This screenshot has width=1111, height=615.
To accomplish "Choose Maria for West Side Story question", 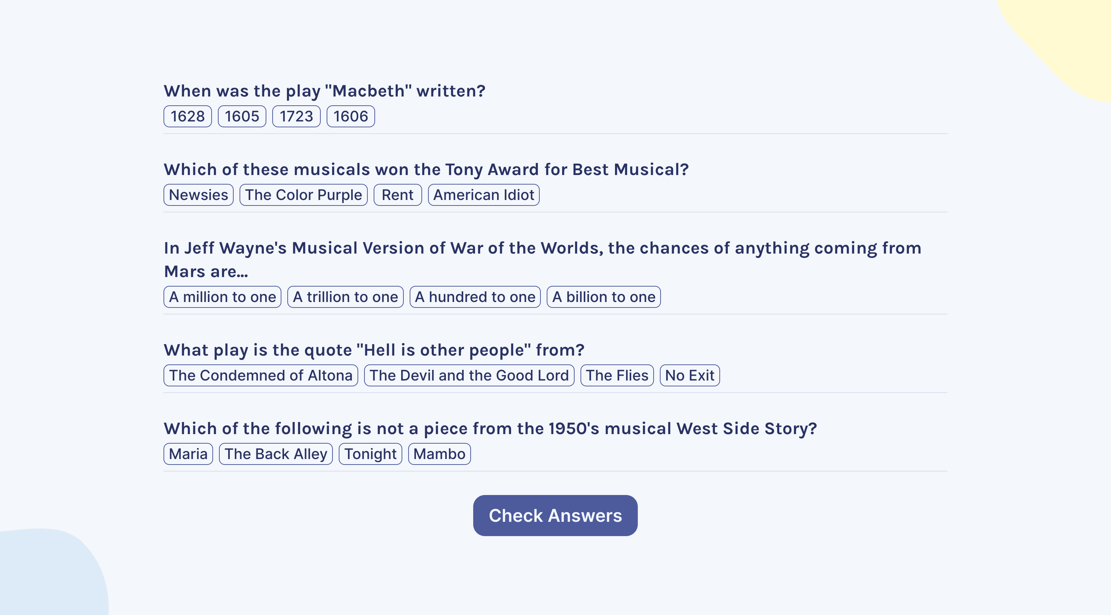I will point(188,454).
